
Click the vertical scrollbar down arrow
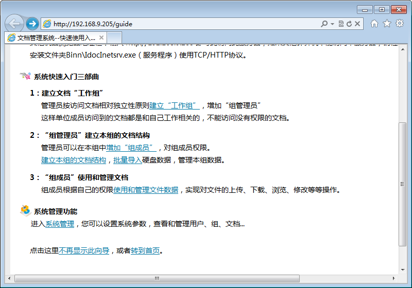(x=403, y=269)
